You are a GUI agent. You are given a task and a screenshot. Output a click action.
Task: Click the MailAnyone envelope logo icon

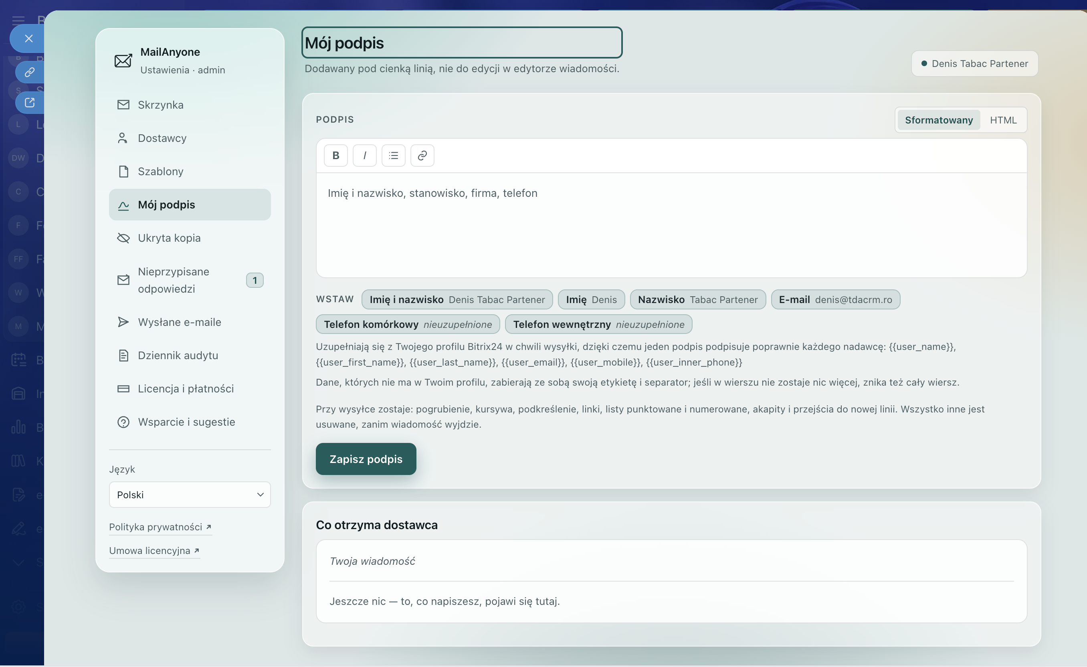coord(123,61)
